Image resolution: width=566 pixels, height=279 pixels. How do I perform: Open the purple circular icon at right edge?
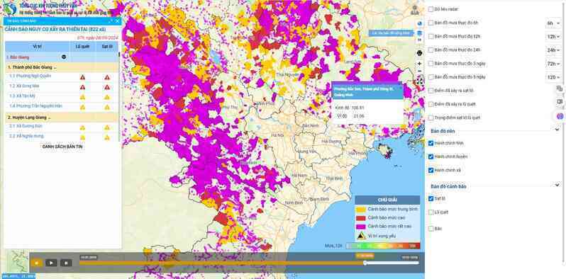tap(560, 116)
